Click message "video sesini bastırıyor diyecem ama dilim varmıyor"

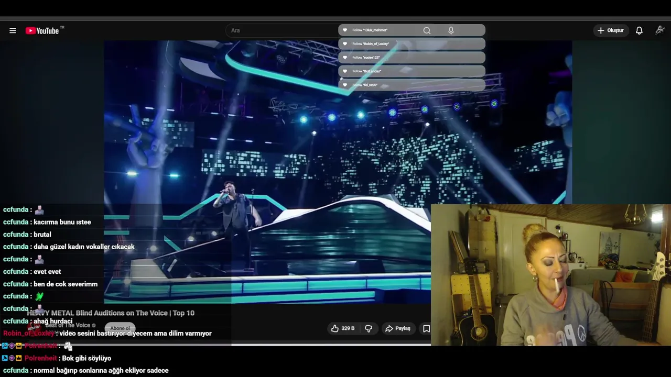point(136,334)
